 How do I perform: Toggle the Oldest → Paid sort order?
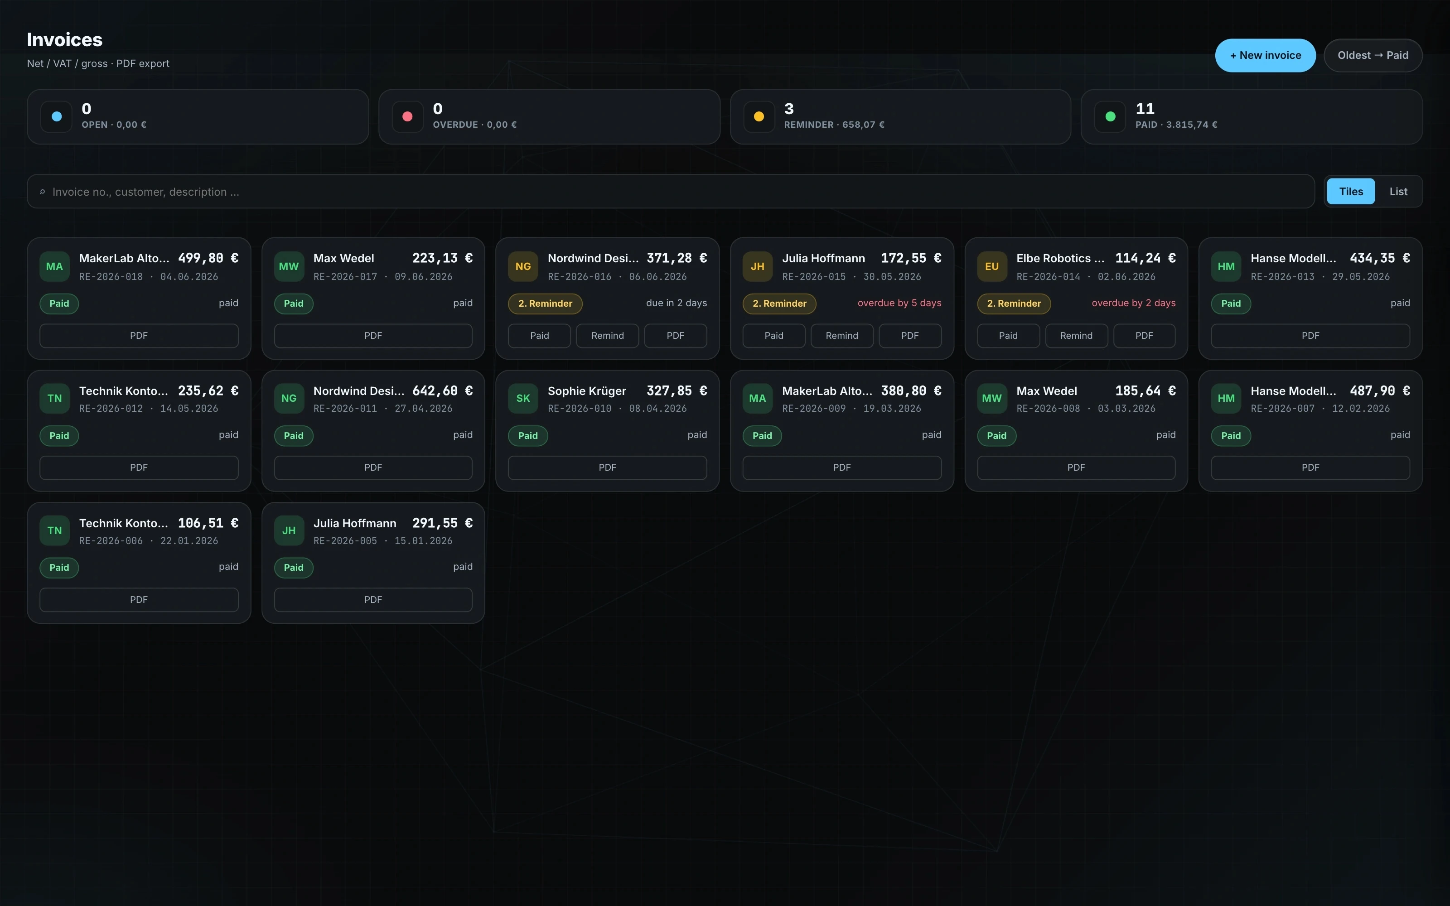pyautogui.click(x=1373, y=55)
